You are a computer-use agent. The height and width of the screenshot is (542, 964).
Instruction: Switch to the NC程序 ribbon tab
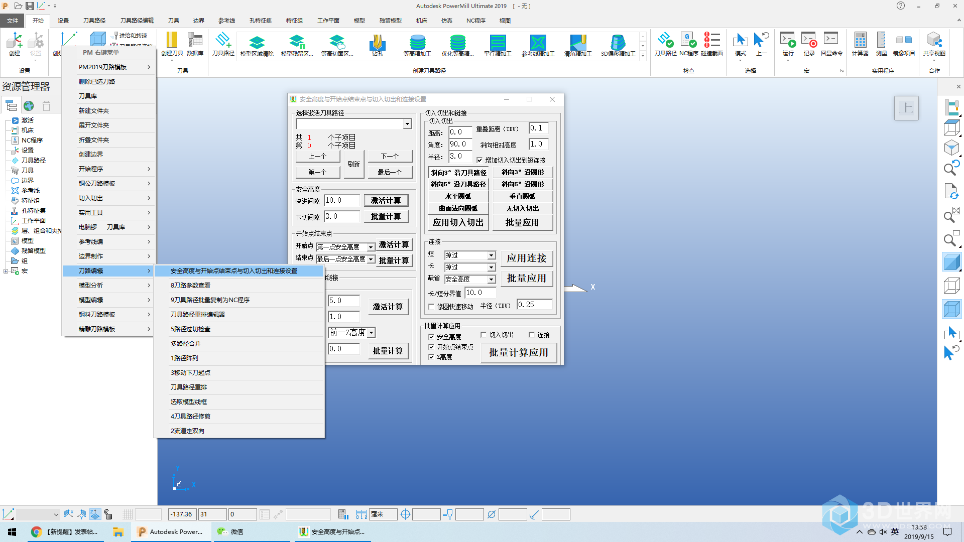tap(475, 21)
